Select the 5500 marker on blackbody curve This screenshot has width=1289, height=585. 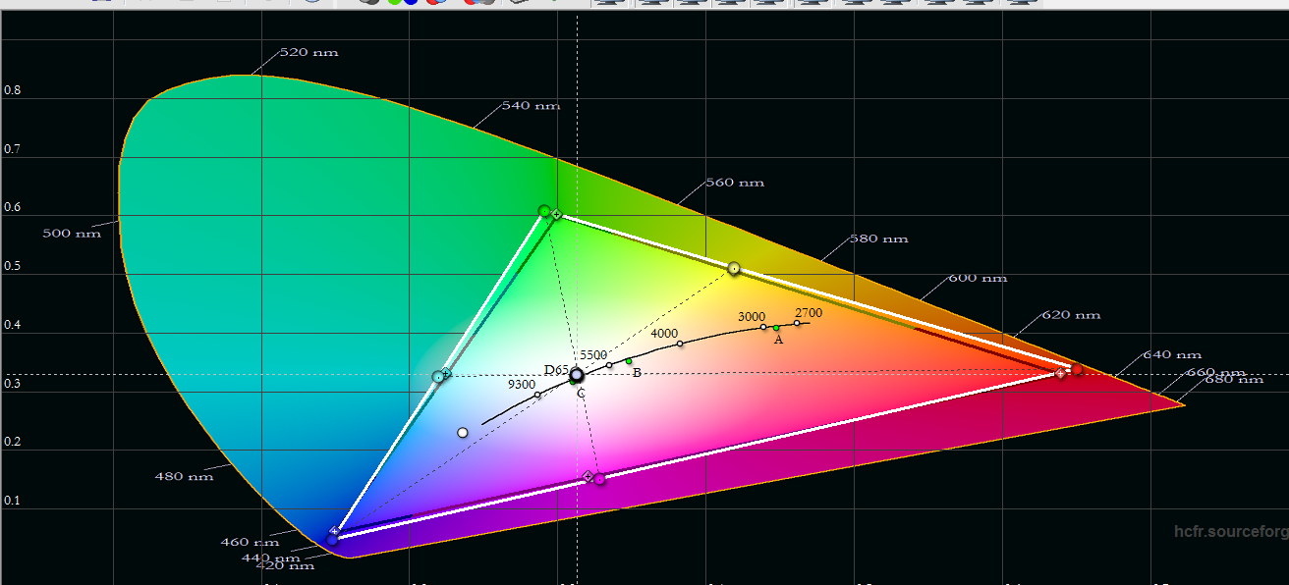(x=609, y=365)
